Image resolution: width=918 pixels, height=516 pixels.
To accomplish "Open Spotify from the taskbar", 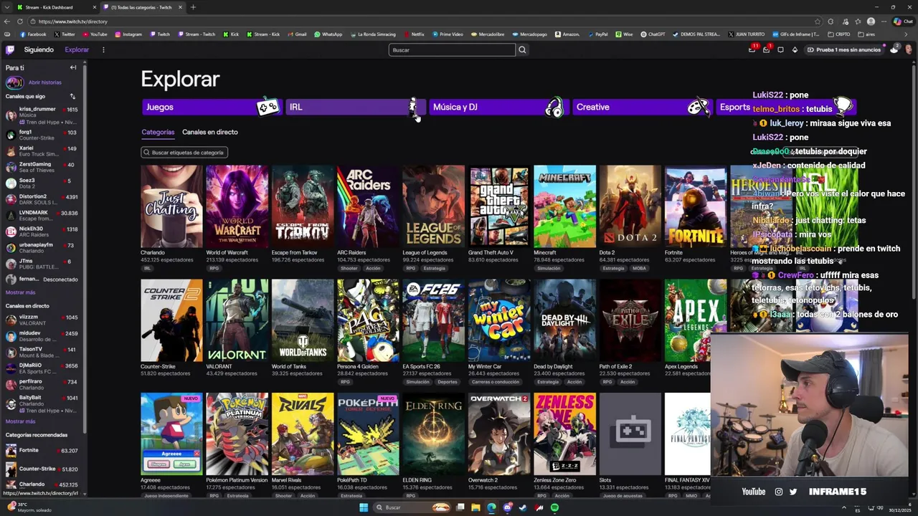I will tap(554, 507).
